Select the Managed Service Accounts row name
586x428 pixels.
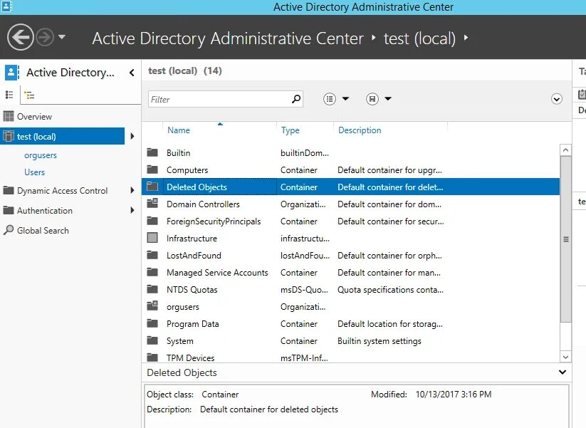point(217,273)
